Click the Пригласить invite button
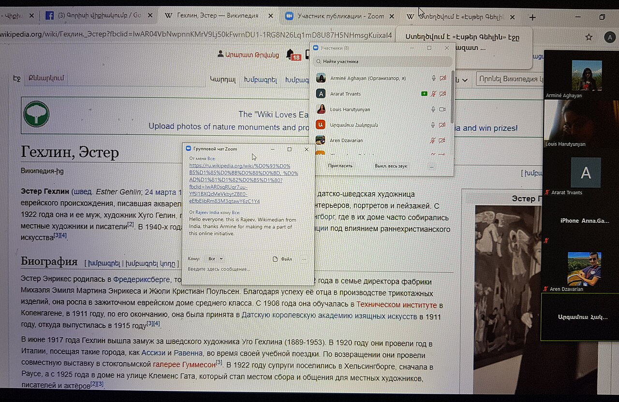This screenshot has height=402, width=619. pyautogui.click(x=340, y=166)
